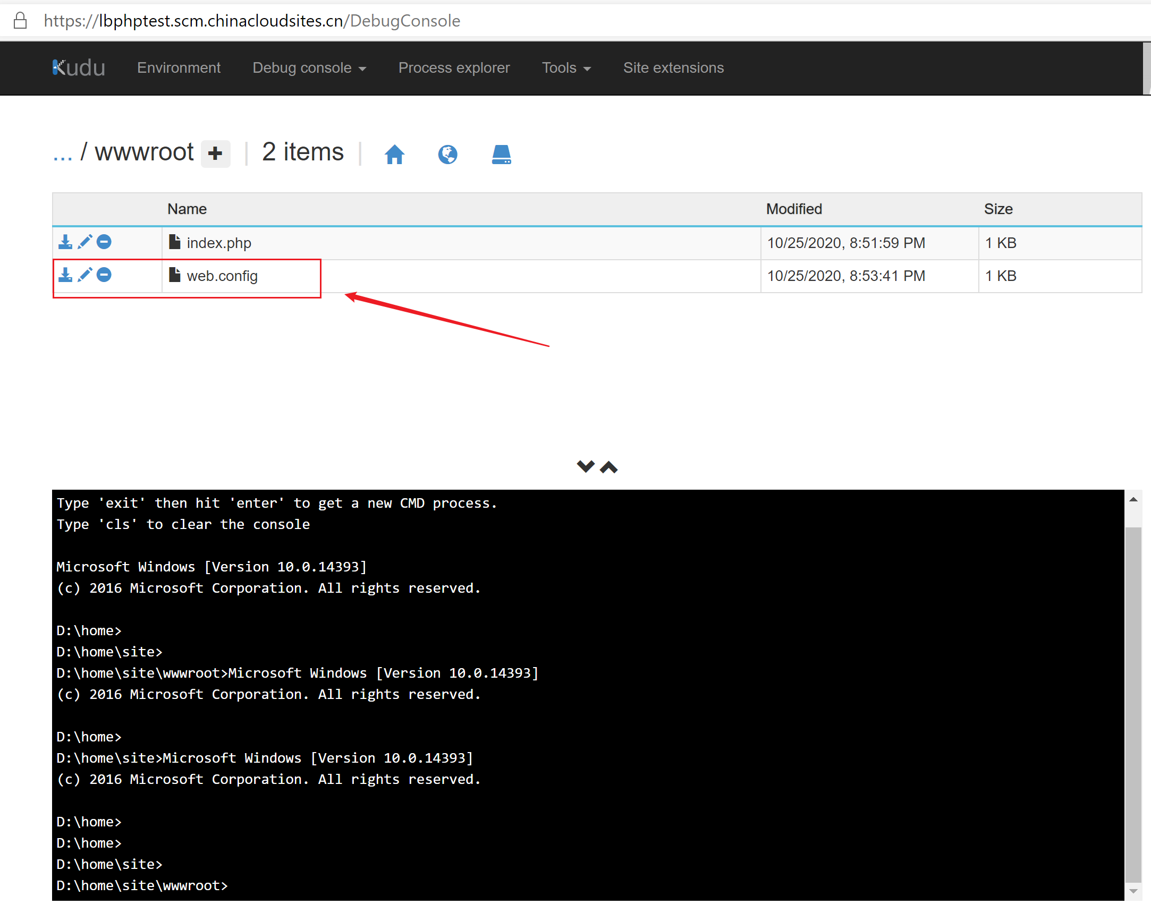Open the Environment menu item

pyautogui.click(x=179, y=68)
